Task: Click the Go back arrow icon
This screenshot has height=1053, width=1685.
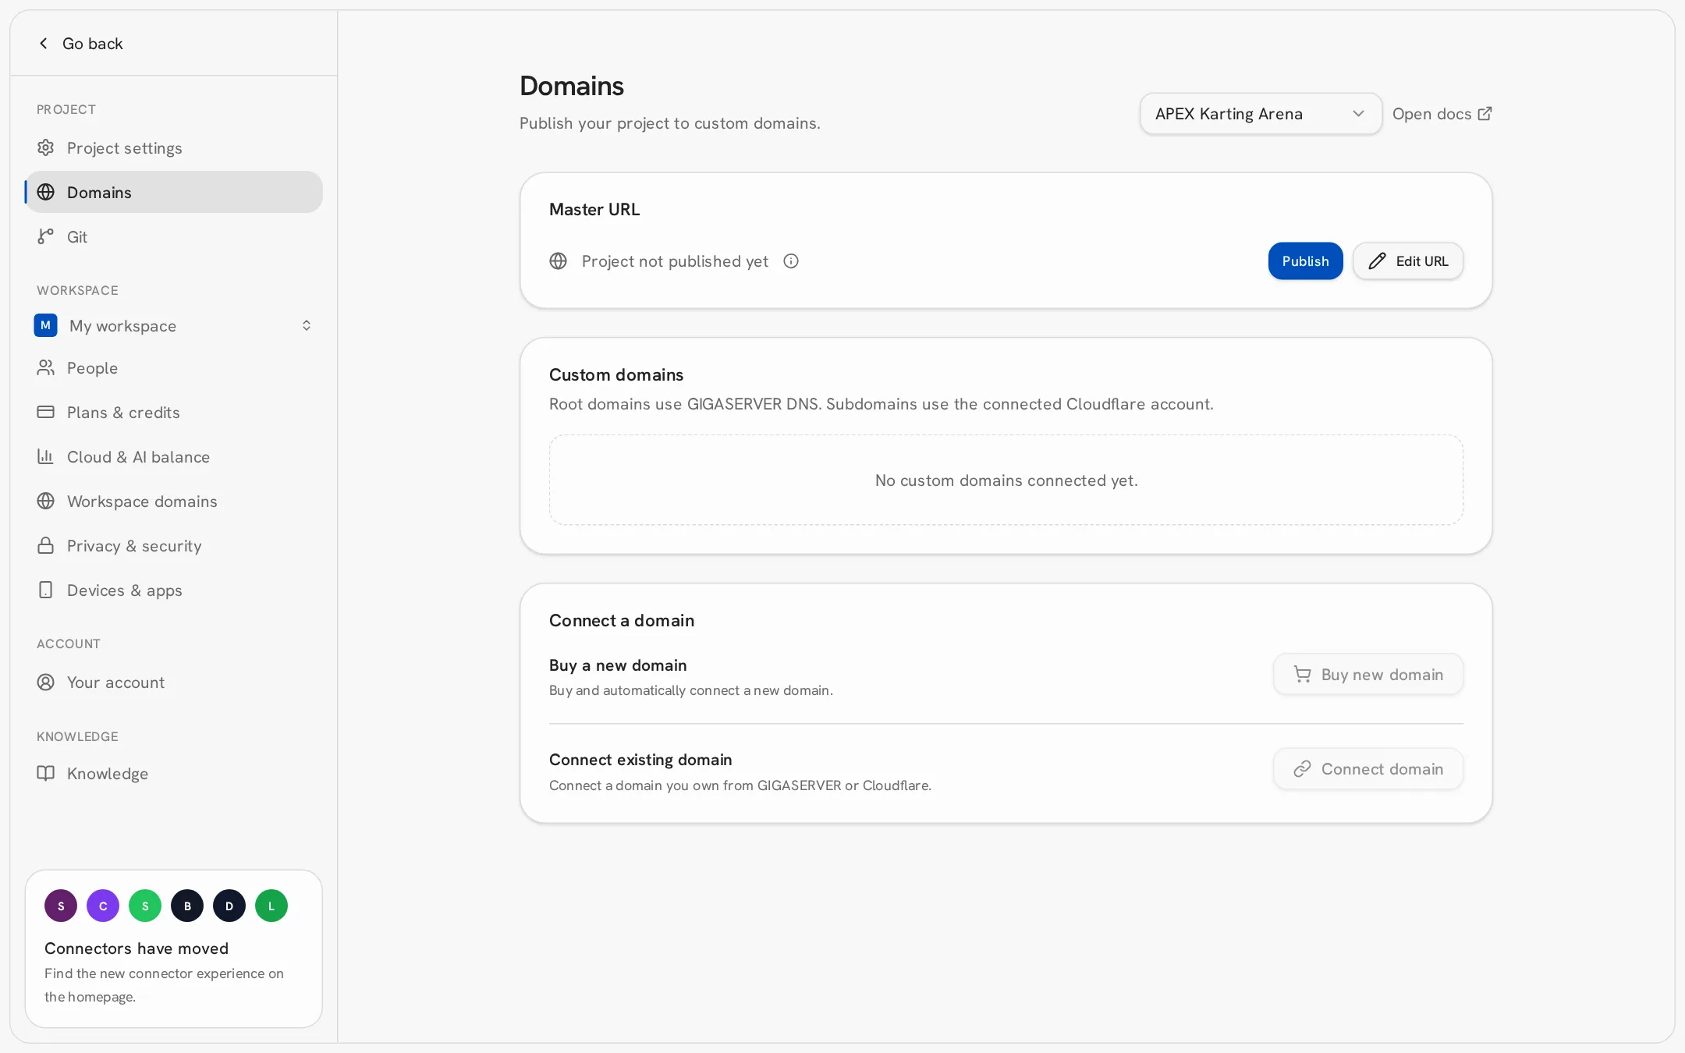Action: tap(44, 44)
